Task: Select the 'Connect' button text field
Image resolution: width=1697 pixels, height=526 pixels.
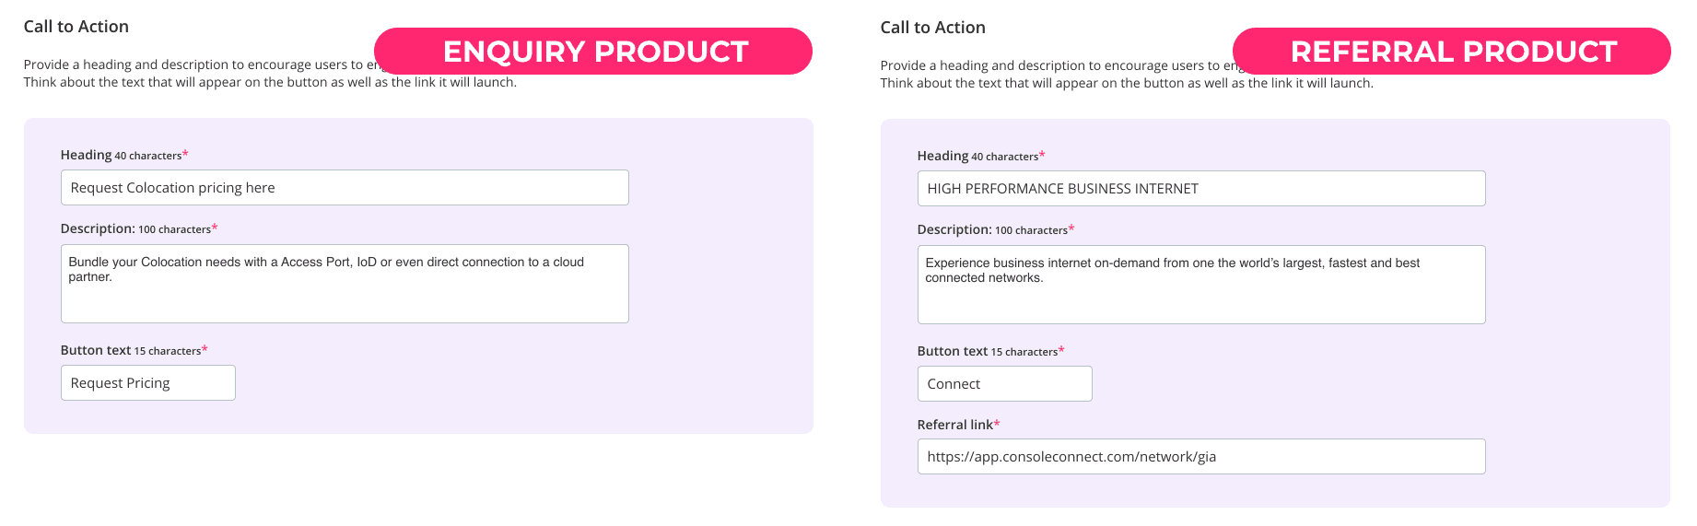Action: (x=1004, y=384)
